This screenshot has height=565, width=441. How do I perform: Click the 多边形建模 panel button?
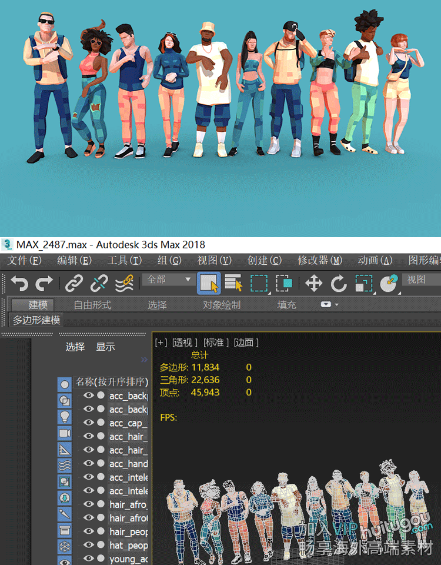tap(36, 320)
